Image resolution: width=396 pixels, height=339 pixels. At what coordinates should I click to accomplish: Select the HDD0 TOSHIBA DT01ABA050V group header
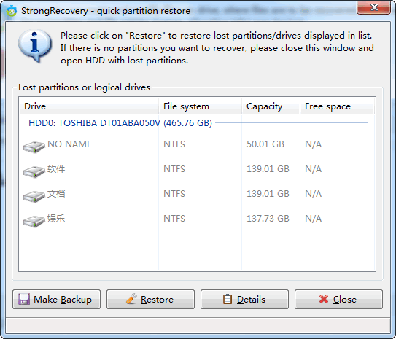120,123
